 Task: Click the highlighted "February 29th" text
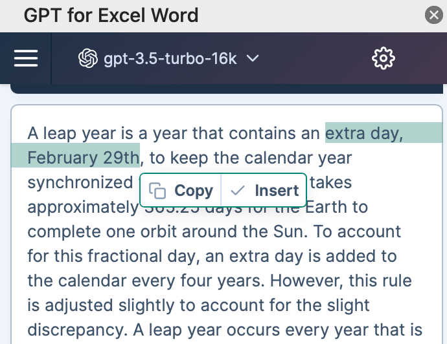point(83,158)
